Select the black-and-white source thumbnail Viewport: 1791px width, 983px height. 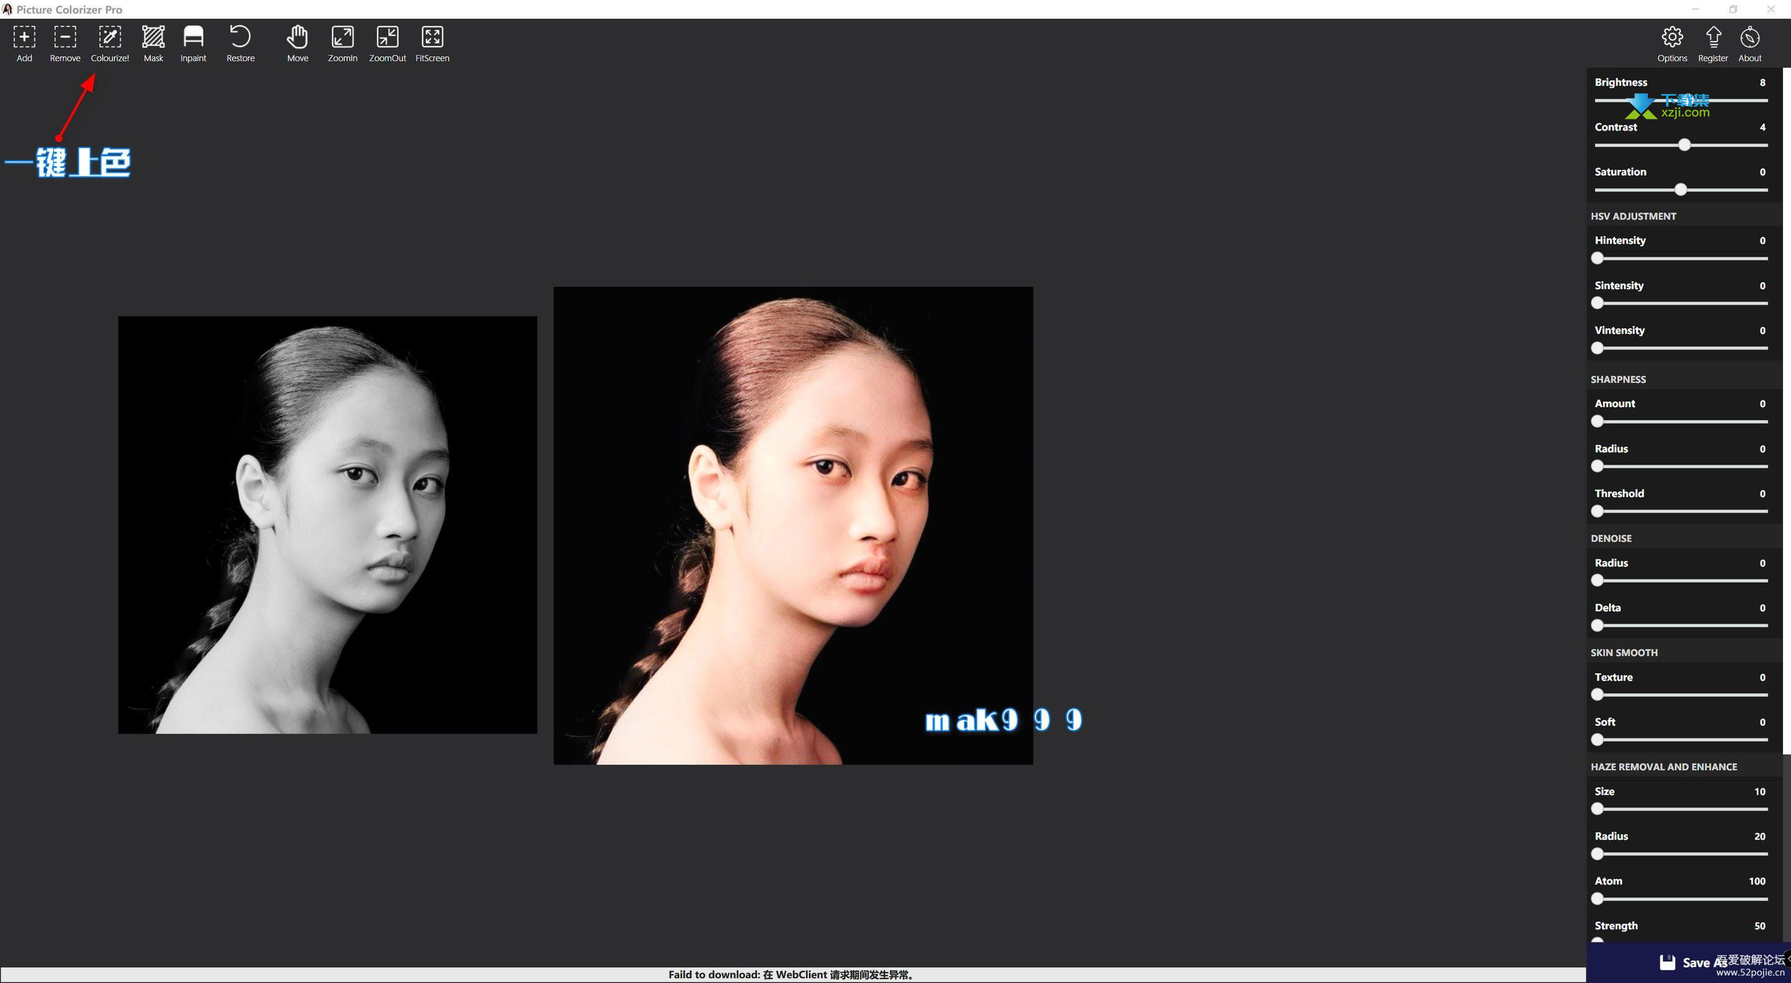coord(326,524)
